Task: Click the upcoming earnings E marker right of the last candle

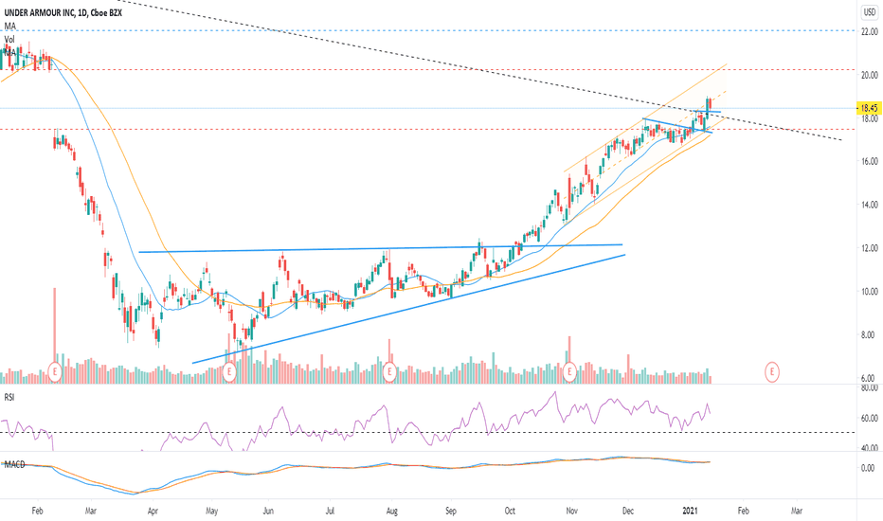Action: pyautogui.click(x=771, y=371)
